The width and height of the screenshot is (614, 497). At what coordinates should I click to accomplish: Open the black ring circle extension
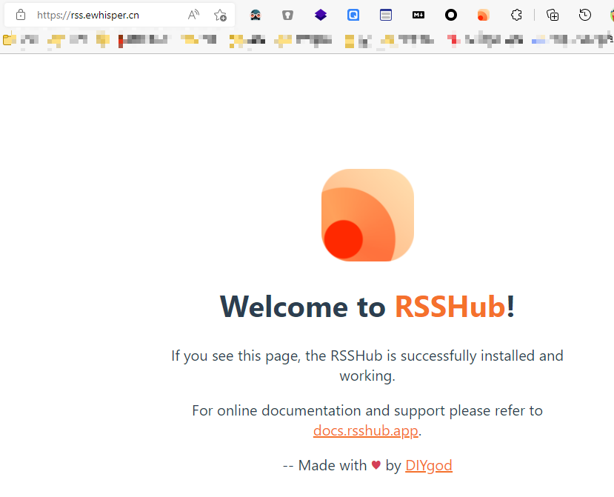pos(451,16)
